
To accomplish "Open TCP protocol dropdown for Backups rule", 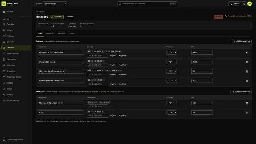I will pyautogui.click(x=172, y=103).
